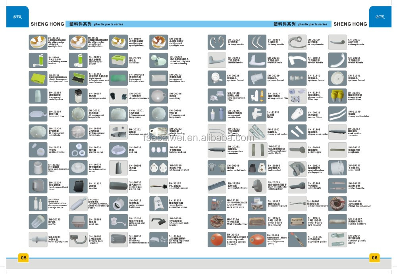Select the 'SH-20215 water storage bottle cap' text
This screenshot has width=397, height=274.
pyautogui.click(x=137, y=204)
